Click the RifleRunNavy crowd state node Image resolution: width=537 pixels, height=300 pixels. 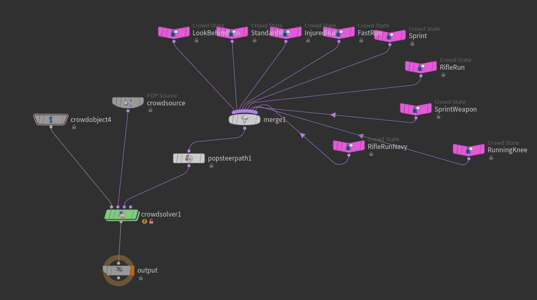pyautogui.click(x=349, y=146)
